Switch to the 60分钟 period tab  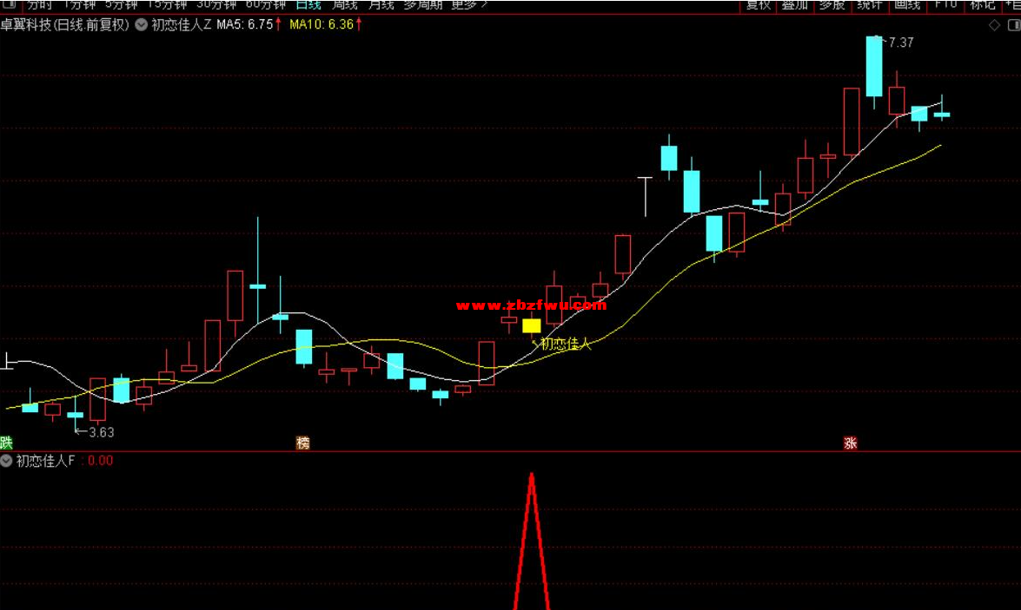click(266, 4)
